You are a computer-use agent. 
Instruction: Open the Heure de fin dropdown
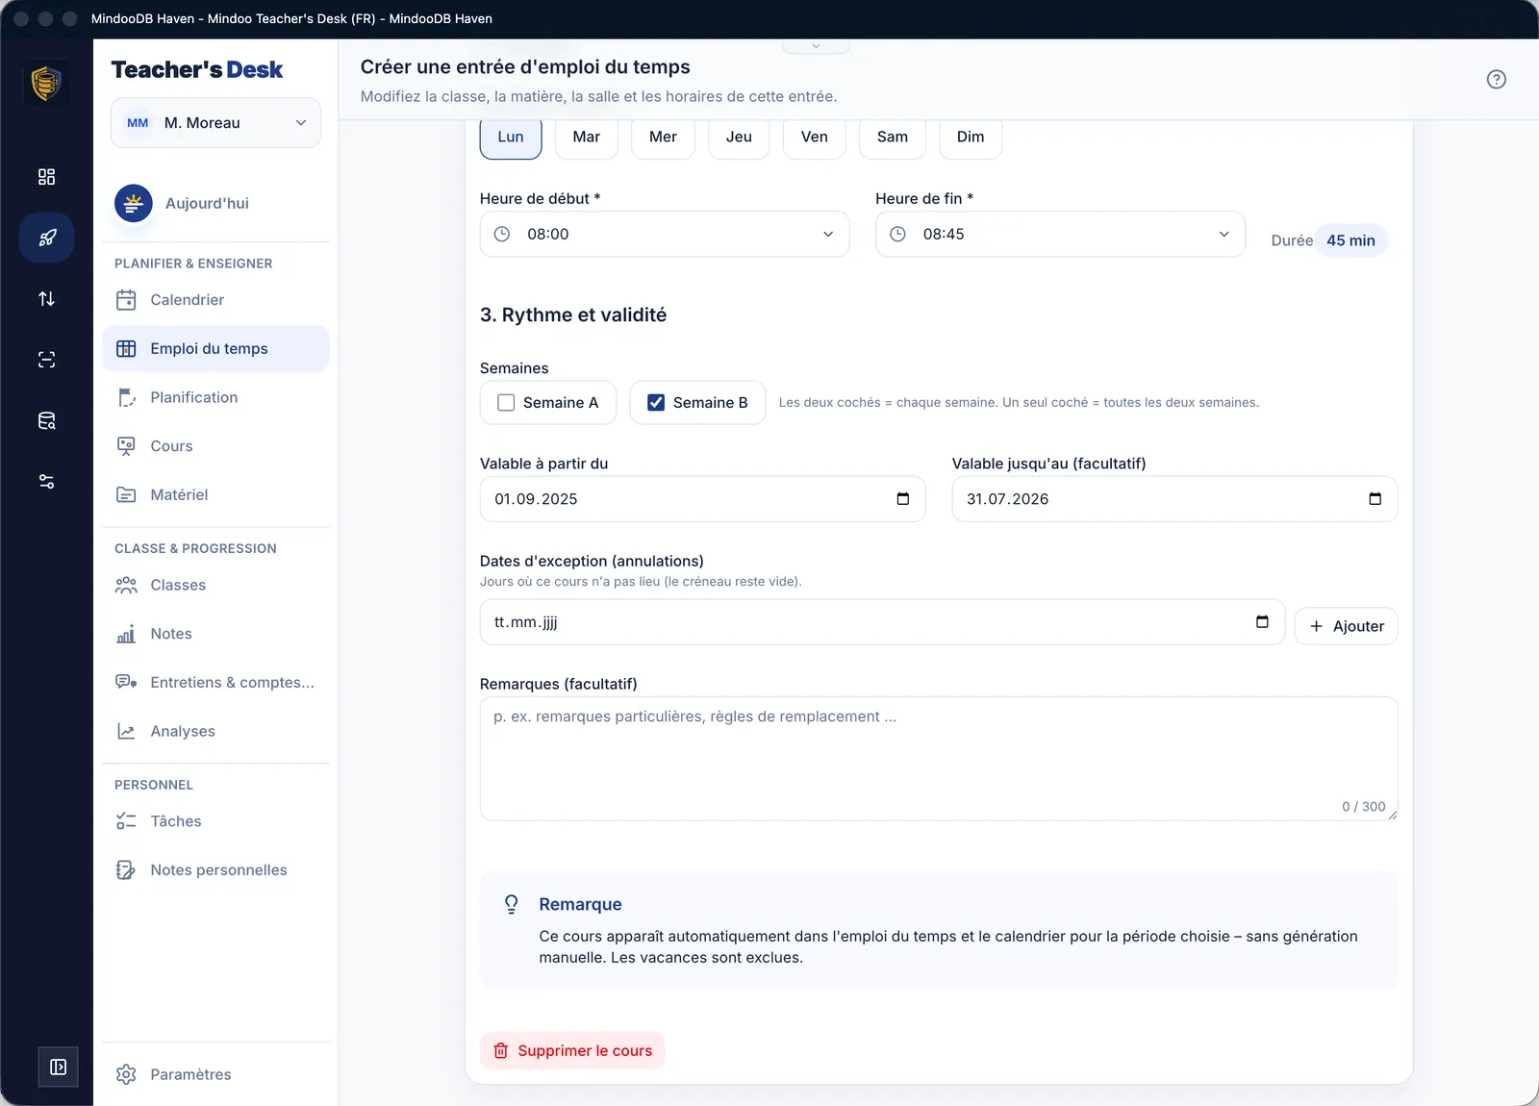click(1060, 234)
